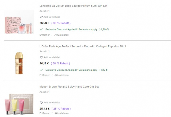Remove L'Oréal serum via Entfernen
This screenshot has height=117, width=171.
click(45, 75)
